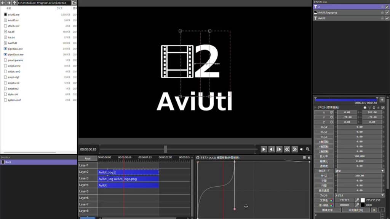Click the white text color swatch

[363, 200]
